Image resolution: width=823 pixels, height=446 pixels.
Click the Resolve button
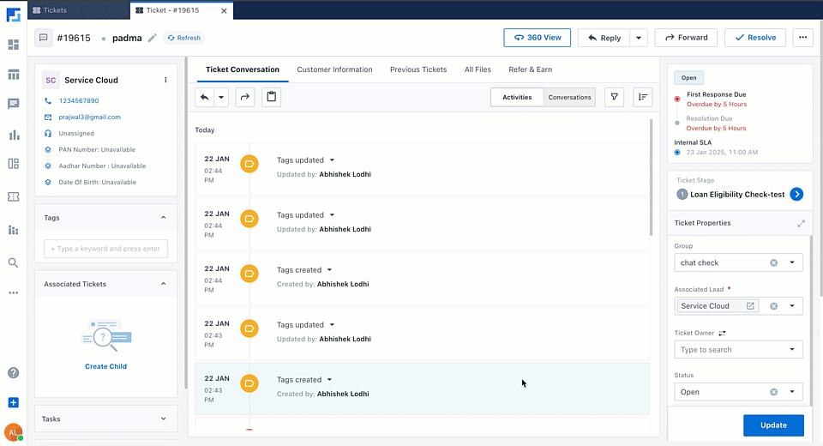click(x=755, y=38)
